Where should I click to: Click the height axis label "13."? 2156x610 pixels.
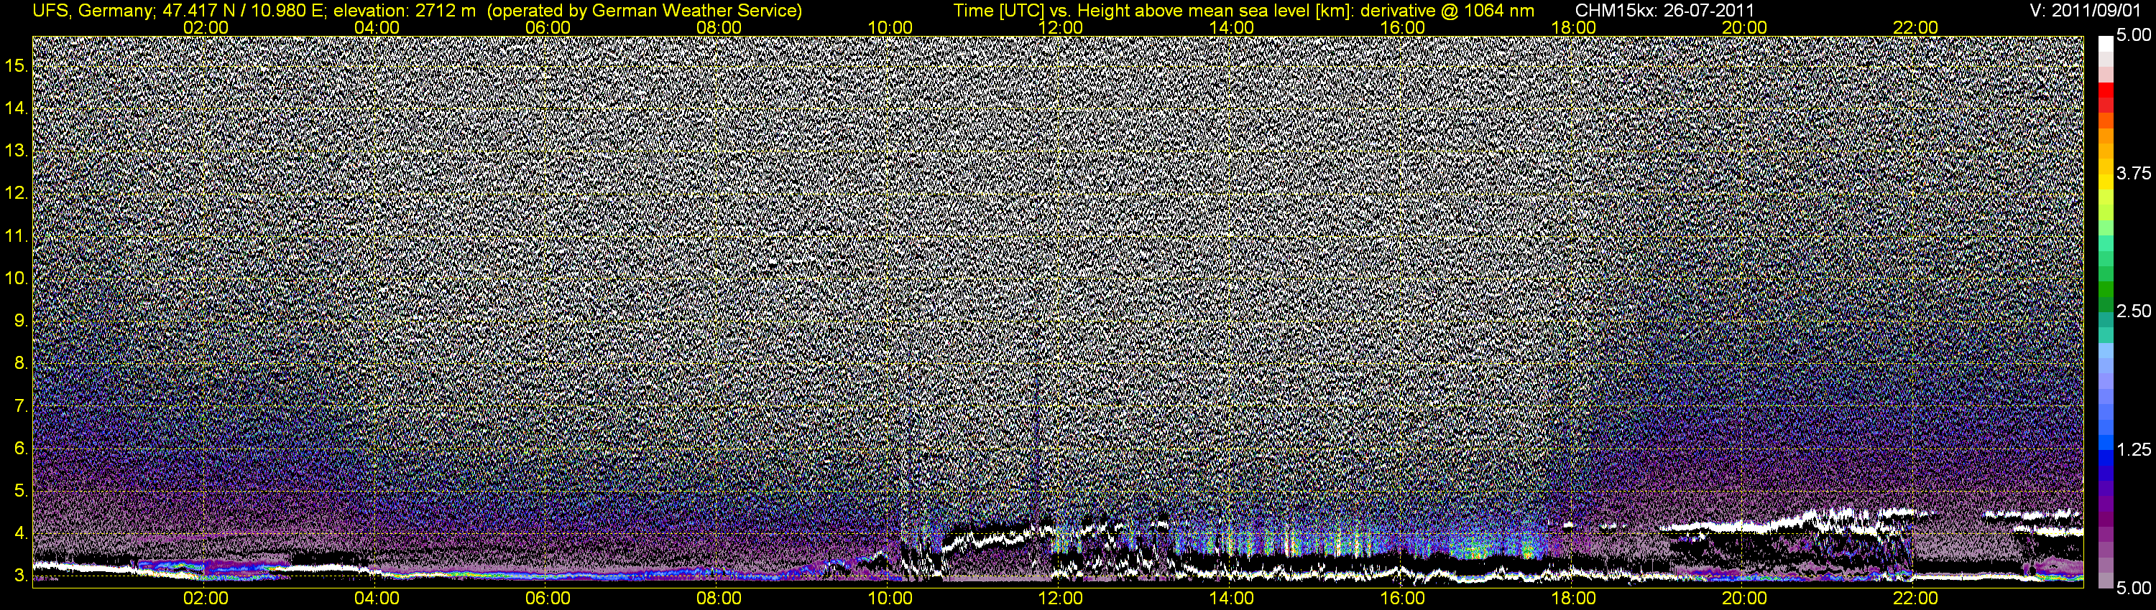coord(16,151)
